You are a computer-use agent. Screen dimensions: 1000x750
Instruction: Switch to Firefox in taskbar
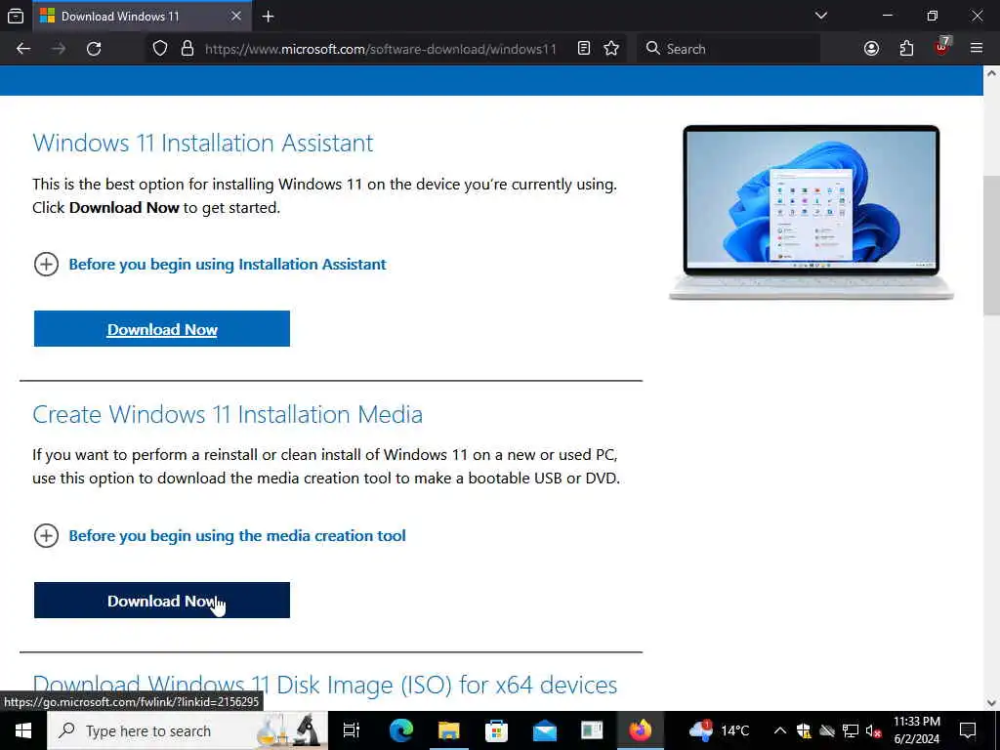point(641,730)
